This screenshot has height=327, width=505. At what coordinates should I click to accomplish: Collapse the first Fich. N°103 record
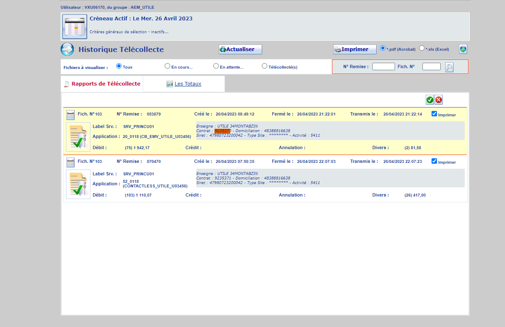[71, 115]
